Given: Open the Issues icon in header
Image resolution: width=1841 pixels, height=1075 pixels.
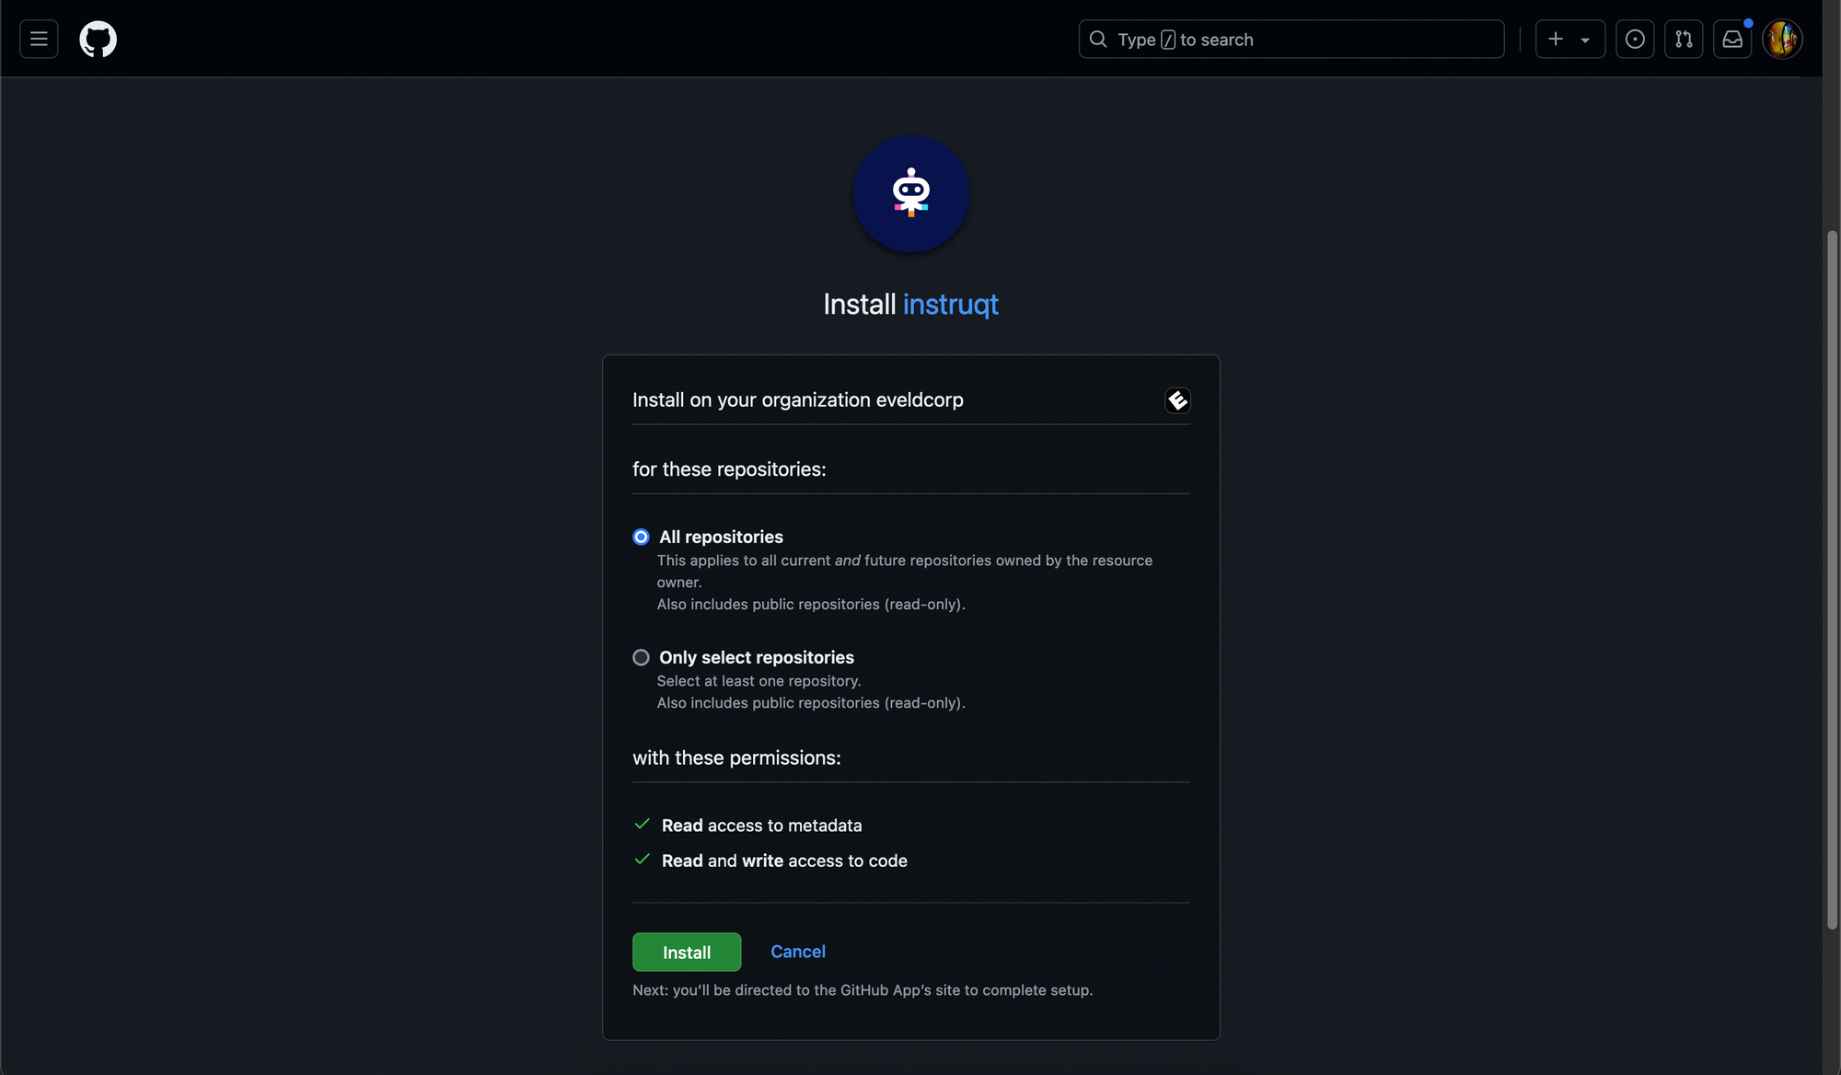Looking at the screenshot, I should [x=1635, y=40].
